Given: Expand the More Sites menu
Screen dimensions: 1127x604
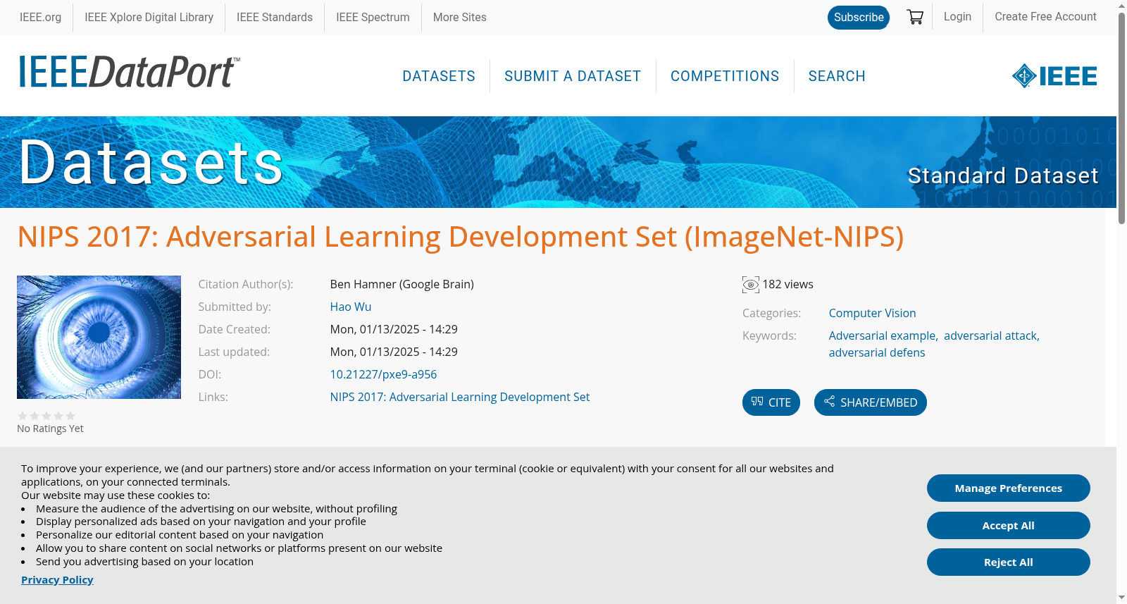Looking at the screenshot, I should (x=459, y=17).
